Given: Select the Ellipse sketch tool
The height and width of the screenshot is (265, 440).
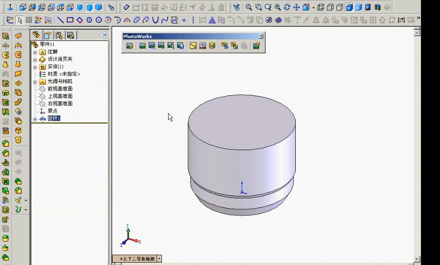Looking at the screenshot, I should [x=136, y=20].
